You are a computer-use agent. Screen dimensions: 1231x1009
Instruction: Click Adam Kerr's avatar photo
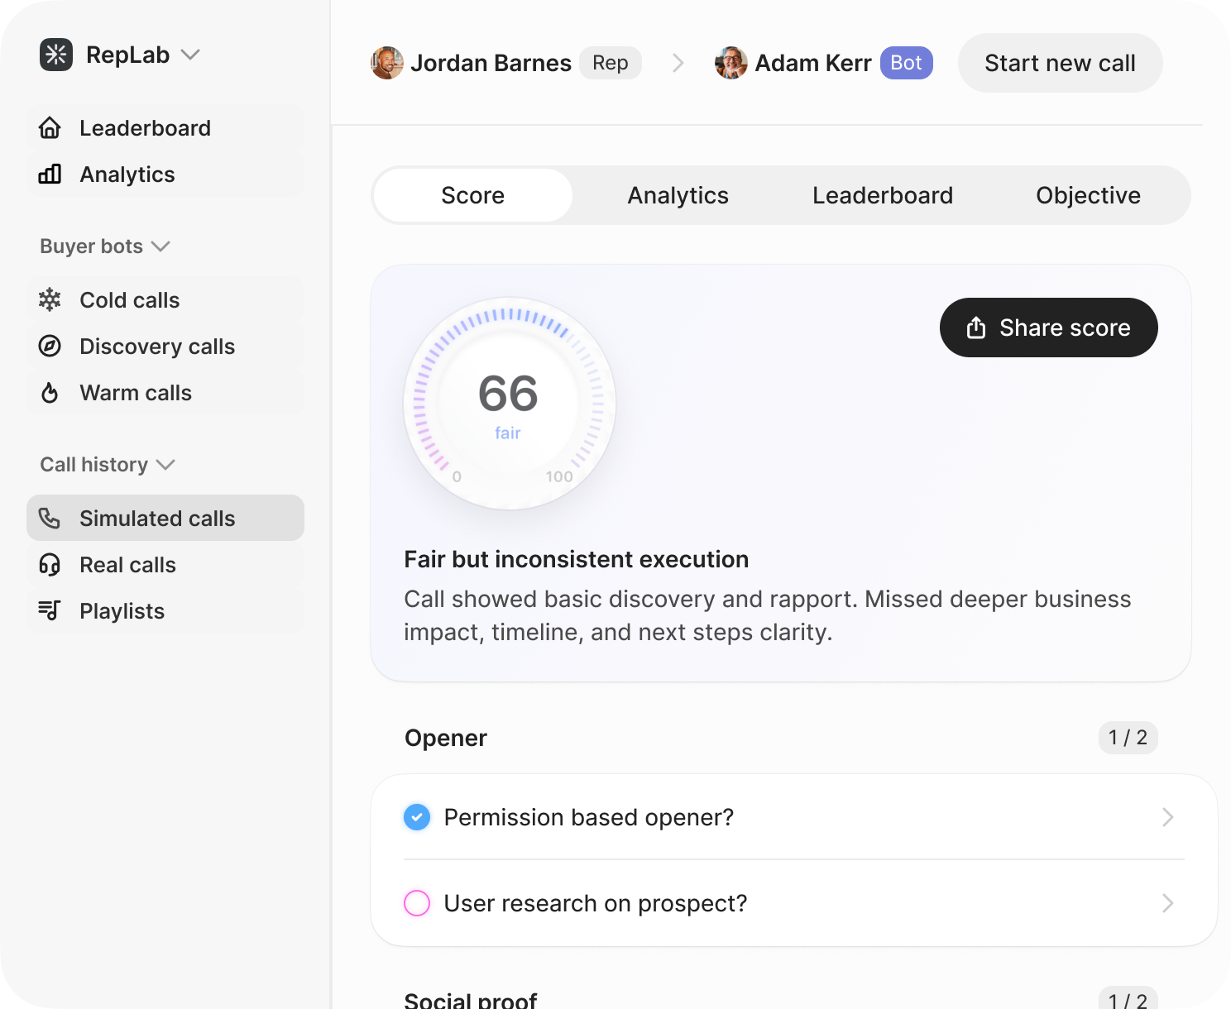point(731,63)
